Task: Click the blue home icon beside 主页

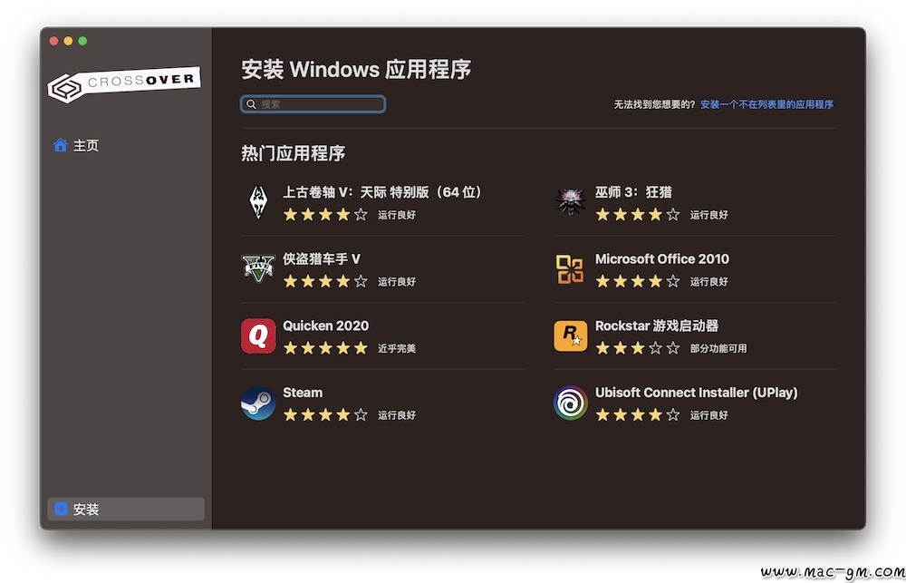Action: pos(60,145)
